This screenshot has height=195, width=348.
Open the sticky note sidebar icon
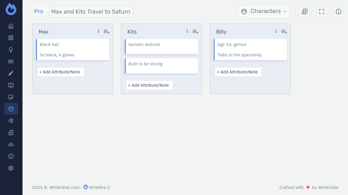coord(11,97)
